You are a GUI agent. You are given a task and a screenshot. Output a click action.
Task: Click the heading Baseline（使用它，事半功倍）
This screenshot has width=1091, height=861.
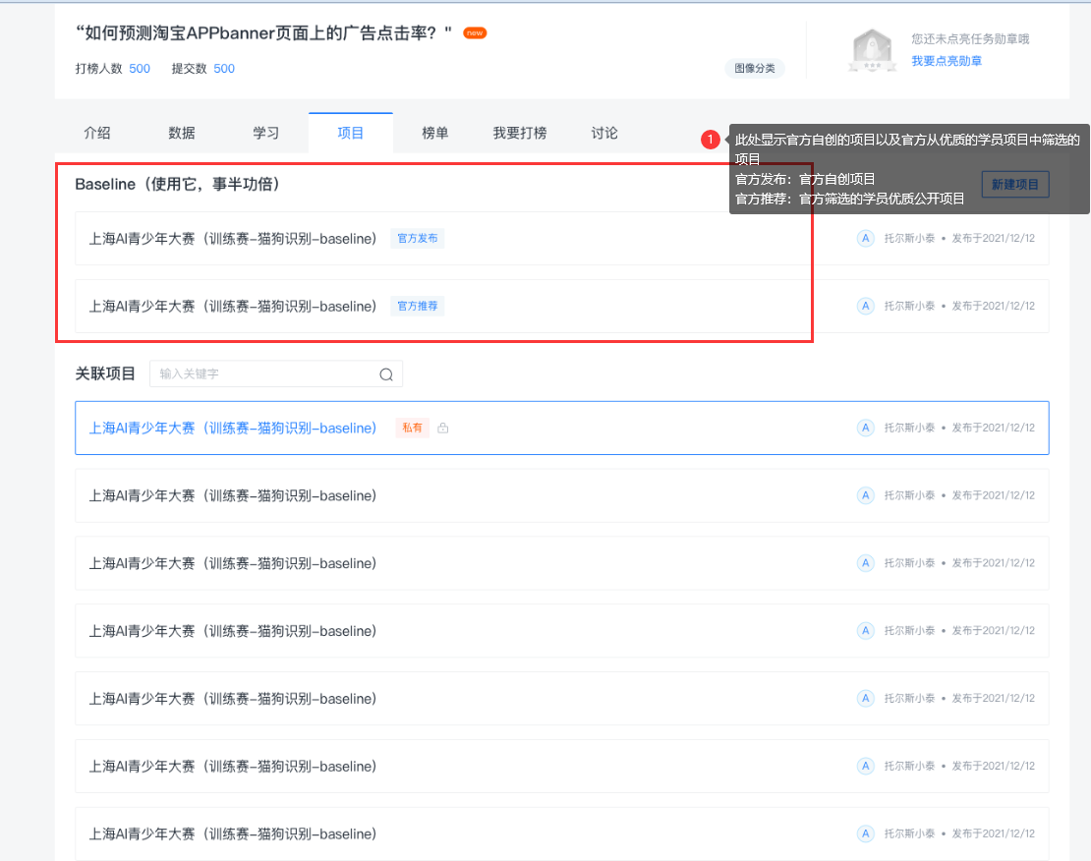coord(177,185)
